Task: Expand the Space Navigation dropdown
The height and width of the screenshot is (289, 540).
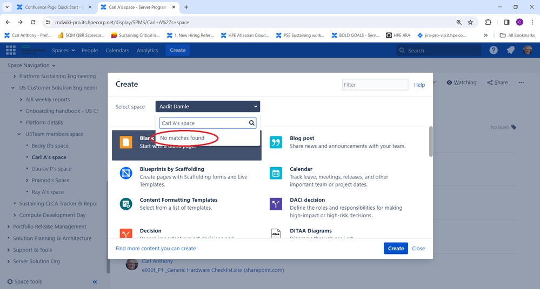Action: click(31, 65)
